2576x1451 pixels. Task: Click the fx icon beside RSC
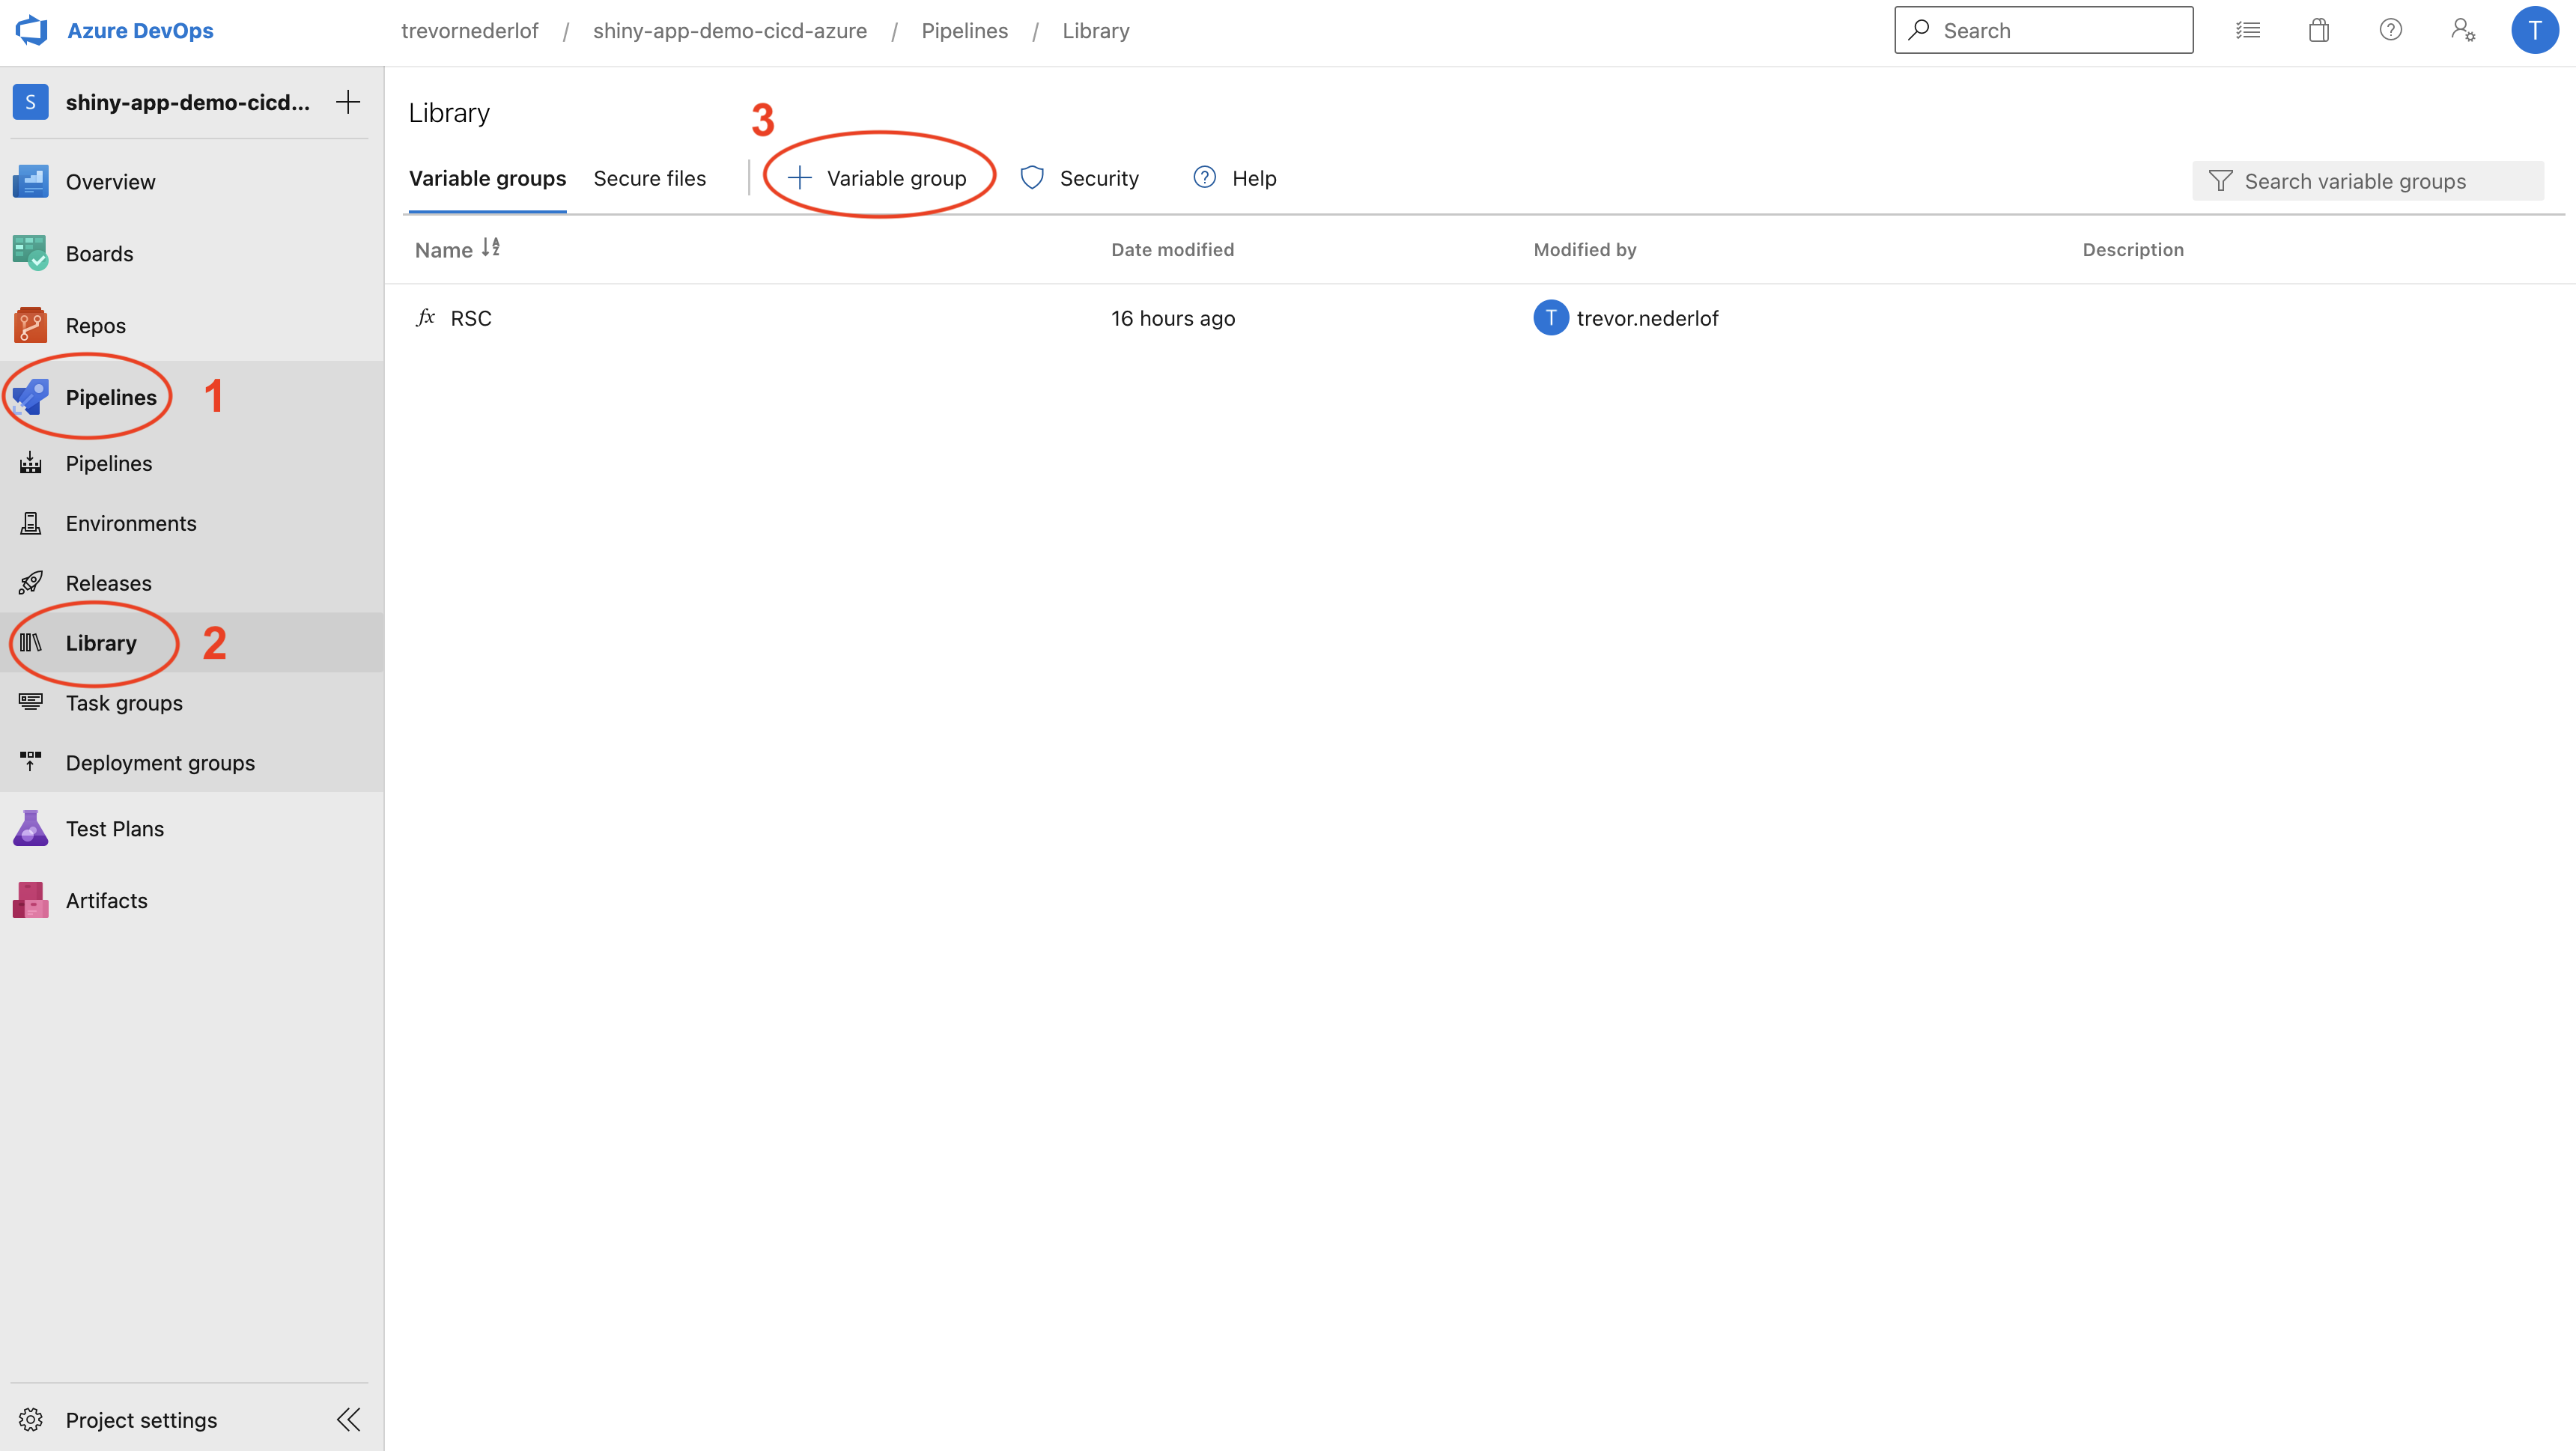coord(425,318)
